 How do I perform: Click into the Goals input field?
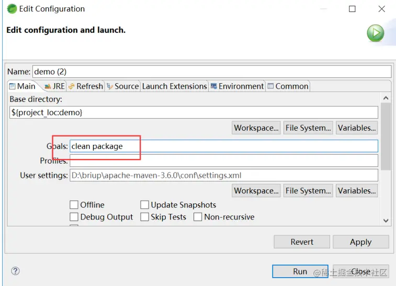(224, 146)
